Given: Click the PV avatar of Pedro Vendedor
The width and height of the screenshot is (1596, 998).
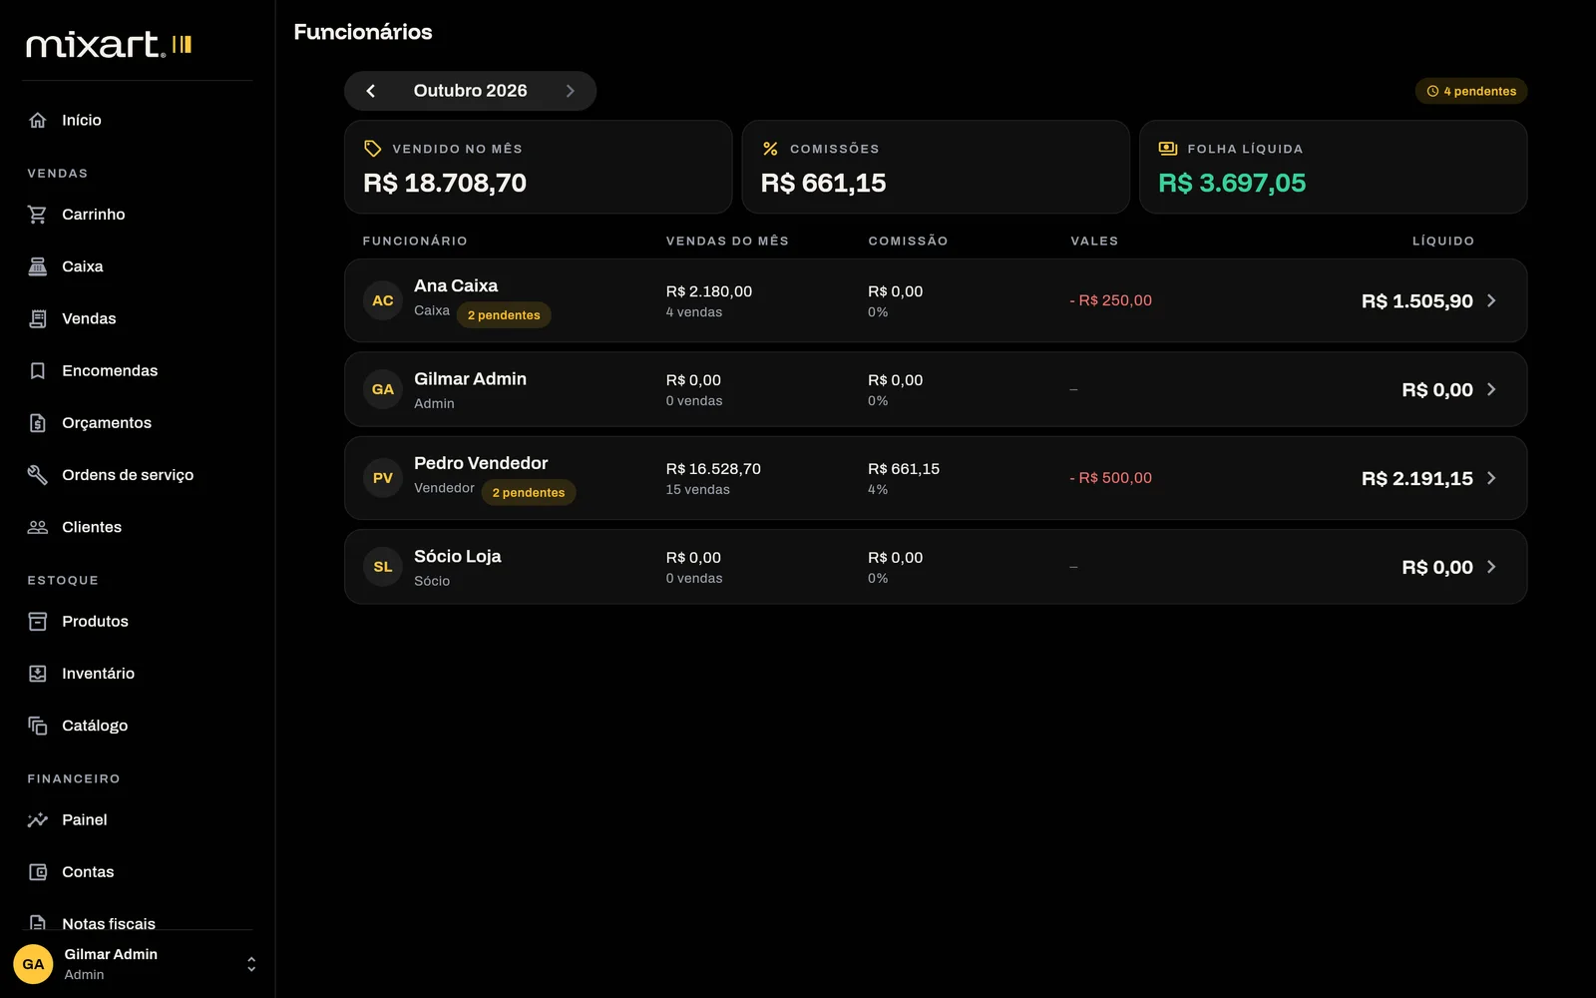Looking at the screenshot, I should [383, 478].
